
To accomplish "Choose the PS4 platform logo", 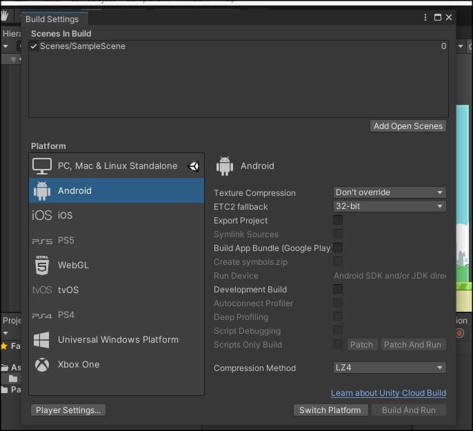I will [x=42, y=315].
